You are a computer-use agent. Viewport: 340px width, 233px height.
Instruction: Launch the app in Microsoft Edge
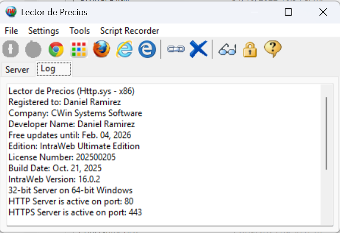pos(147,49)
